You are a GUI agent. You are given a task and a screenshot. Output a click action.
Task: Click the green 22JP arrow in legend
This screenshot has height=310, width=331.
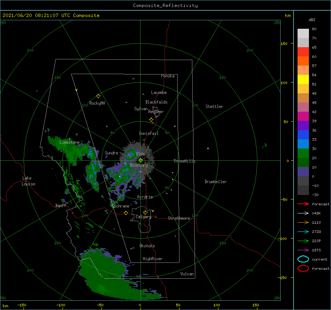point(303,241)
